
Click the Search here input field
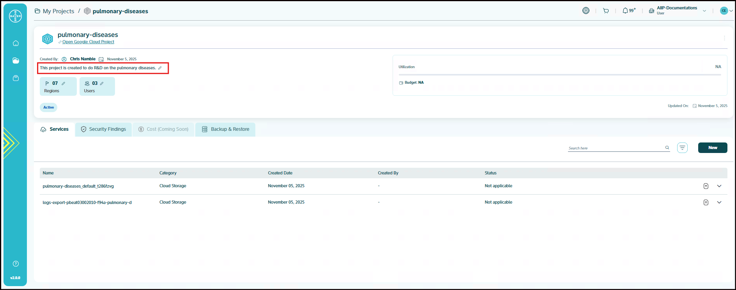[x=616, y=148]
